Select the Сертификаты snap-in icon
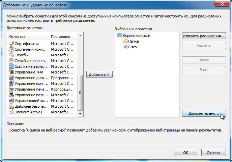 [11, 44]
